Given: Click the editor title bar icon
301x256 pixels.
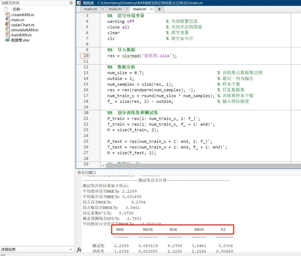Looking at the screenshot, I should point(79,3).
